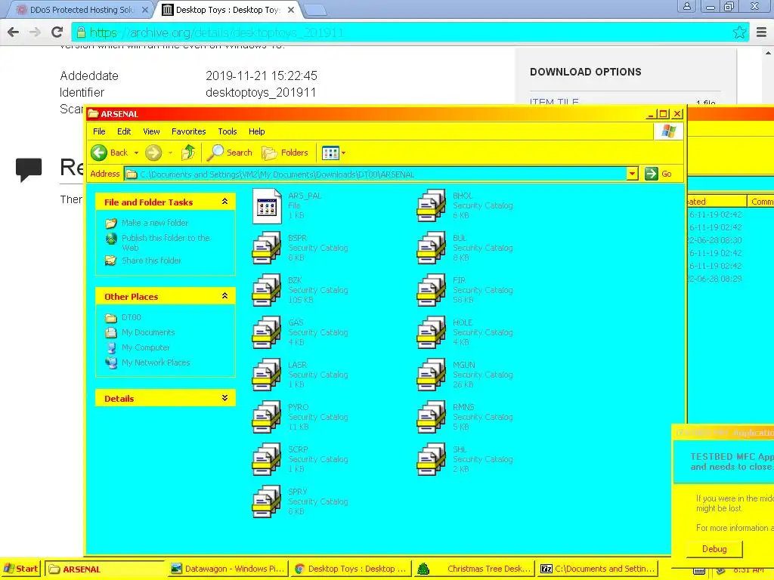This screenshot has width=774, height=580.
Task: Open the Back history dropdown arrow
Action: [x=136, y=153]
